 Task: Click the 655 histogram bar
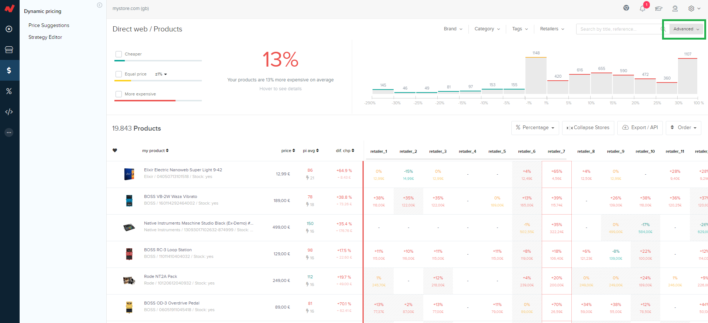click(x=601, y=83)
